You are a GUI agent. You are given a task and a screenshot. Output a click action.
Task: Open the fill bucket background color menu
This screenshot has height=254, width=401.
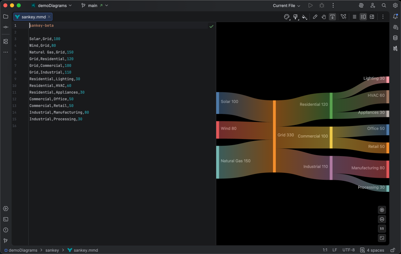pyautogui.click(x=304, y=17)
